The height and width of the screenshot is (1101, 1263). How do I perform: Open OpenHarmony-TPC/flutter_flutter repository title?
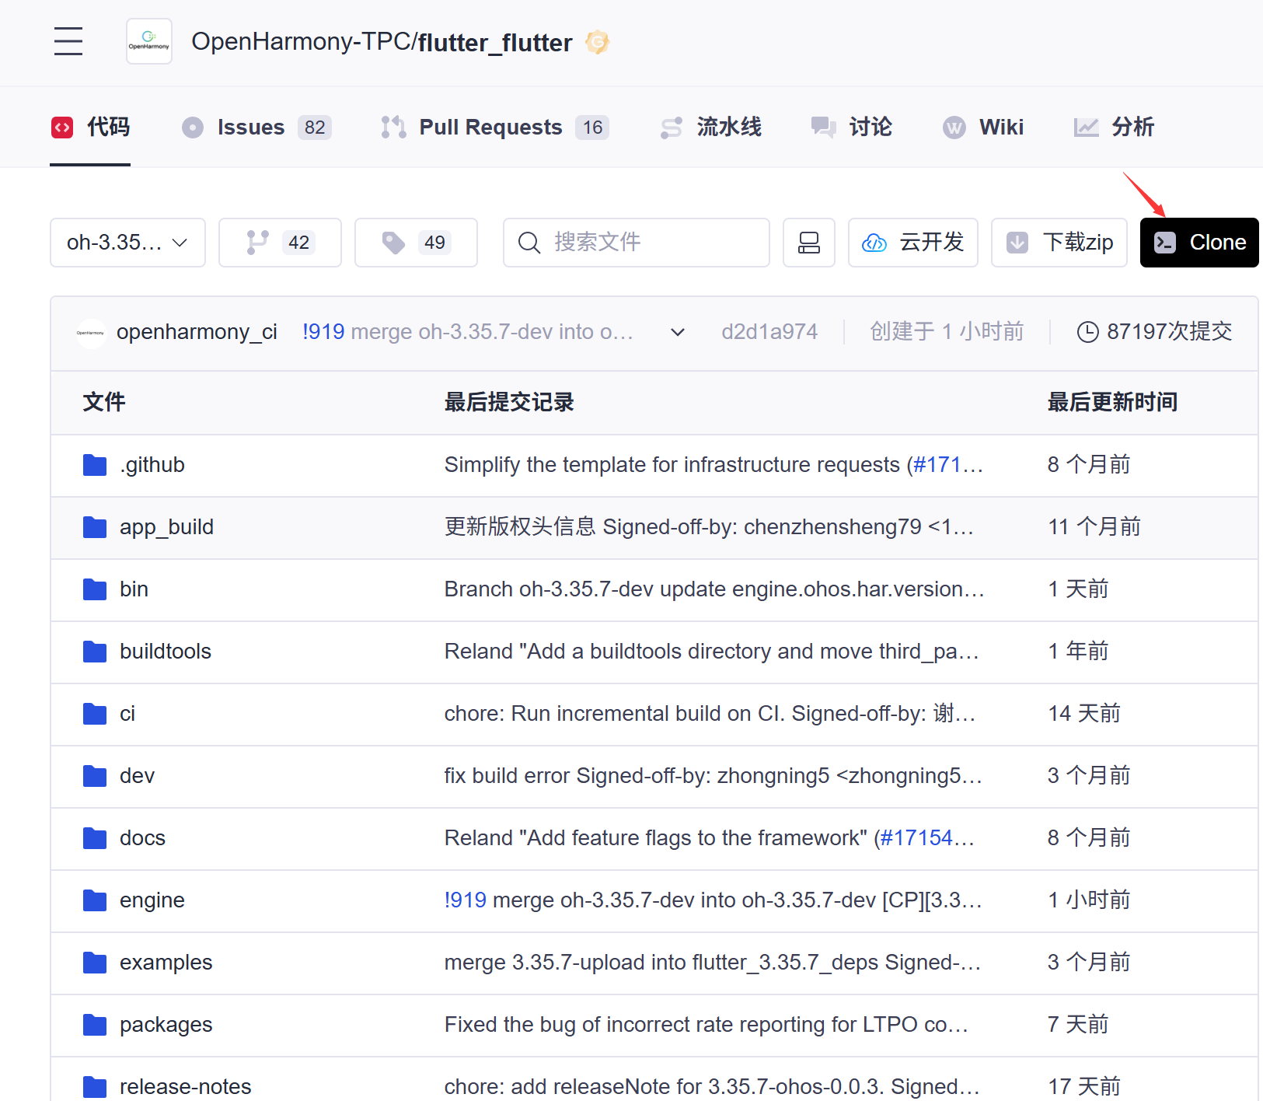pyautogui.click(x=382, y=42)
